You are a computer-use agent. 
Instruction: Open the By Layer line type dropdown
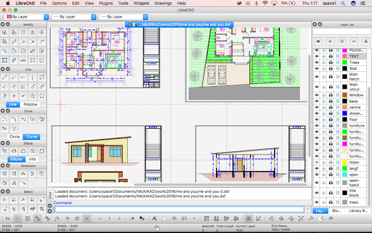coord(123,17)
